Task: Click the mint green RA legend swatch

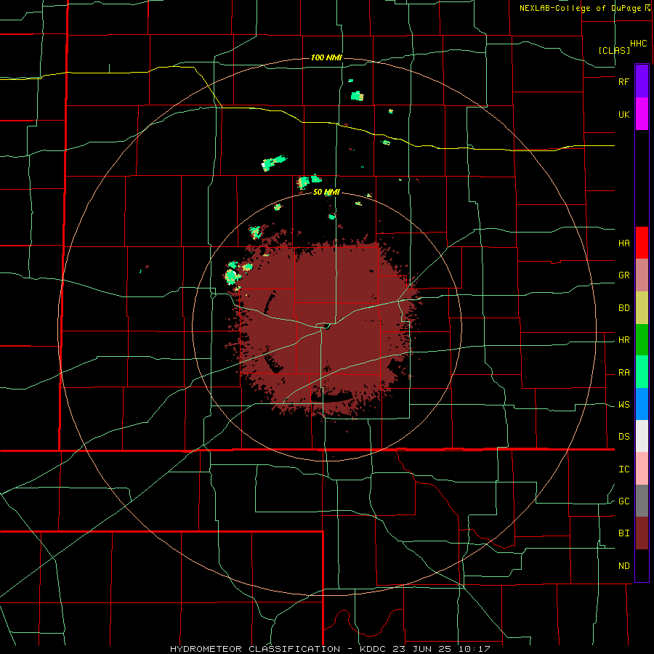Action: (642, 372)
